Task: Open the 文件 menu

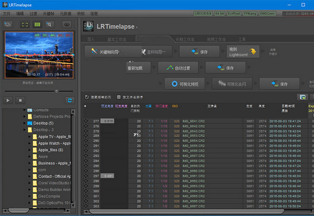Action: pos(7,13)
